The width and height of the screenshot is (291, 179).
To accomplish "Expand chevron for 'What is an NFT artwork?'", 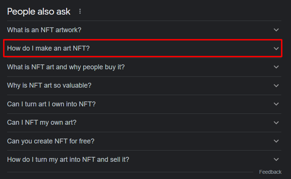I will coord(276,30).
